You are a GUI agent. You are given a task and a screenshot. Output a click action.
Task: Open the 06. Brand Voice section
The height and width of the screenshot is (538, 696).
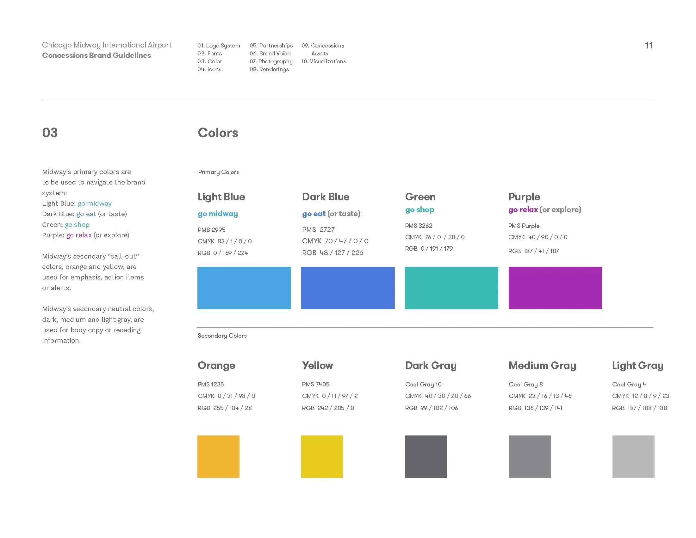(x=270, y=53)
